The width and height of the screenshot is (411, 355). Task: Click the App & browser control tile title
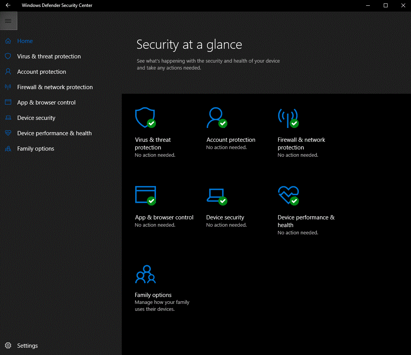tap(164, 217)
